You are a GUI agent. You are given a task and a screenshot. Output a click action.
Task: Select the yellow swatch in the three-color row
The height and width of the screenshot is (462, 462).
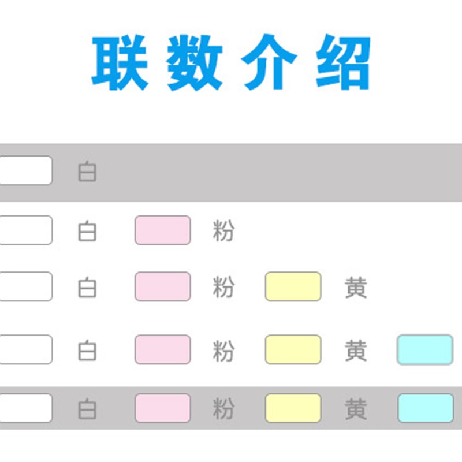pos(293,286)
